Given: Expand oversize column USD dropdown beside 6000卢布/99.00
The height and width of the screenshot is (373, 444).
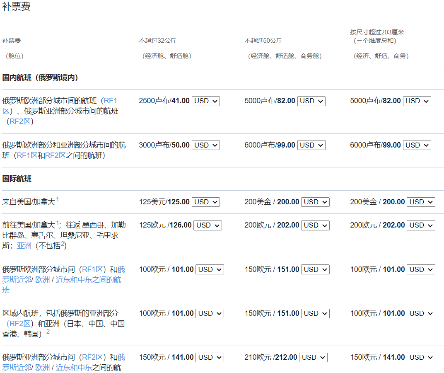Looking at the screenshot, I should pos(417,145).
